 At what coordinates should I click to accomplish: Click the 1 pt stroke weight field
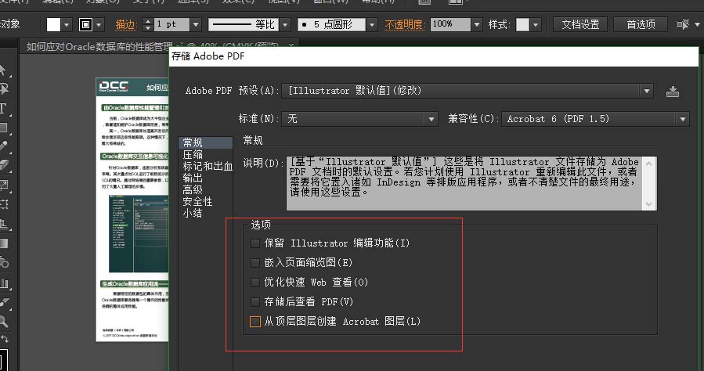(171, 25)
